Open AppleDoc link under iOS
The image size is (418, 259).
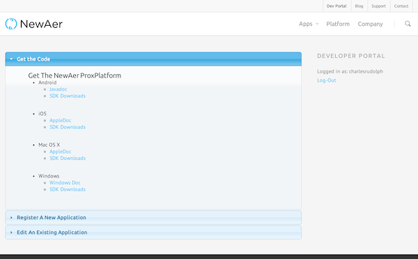click(60, 120)
